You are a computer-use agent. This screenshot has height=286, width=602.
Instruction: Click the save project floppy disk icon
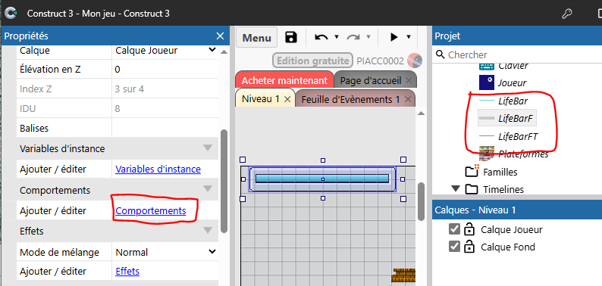291,37
